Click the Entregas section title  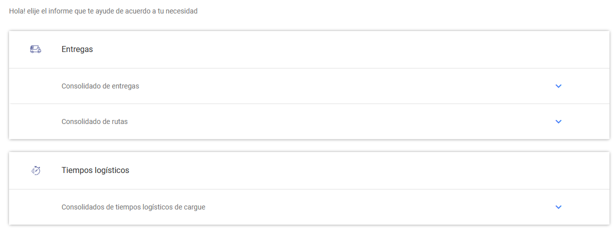pos(77,49)
